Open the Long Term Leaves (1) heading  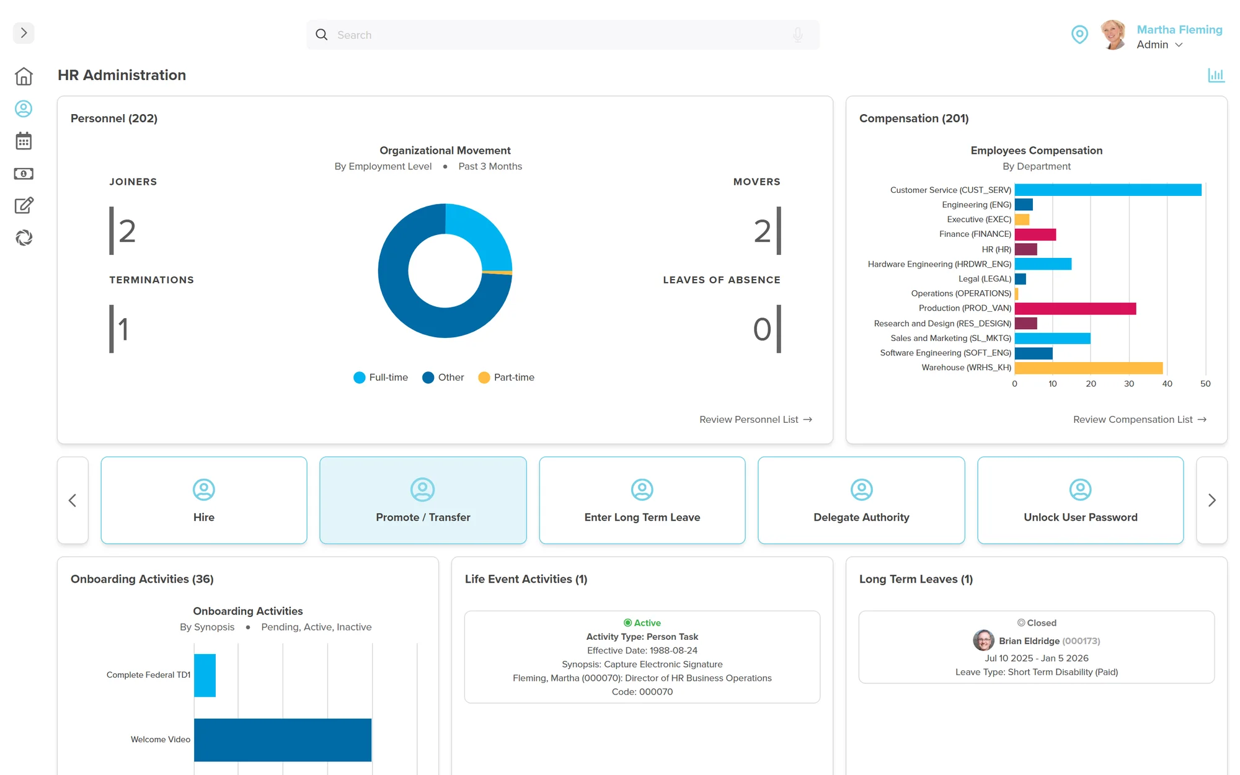click(x=916, y=579)
